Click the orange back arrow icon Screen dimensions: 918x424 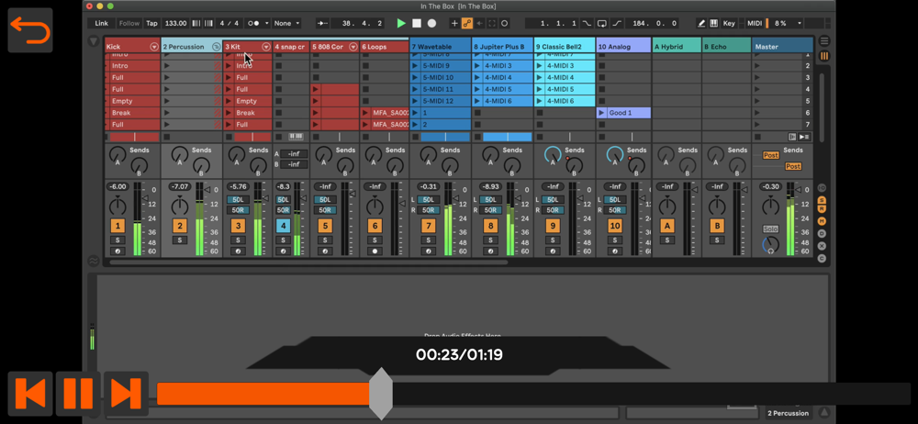(x=30, y=30)
